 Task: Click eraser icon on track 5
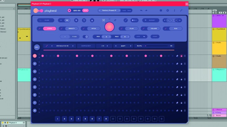[177, 87]
